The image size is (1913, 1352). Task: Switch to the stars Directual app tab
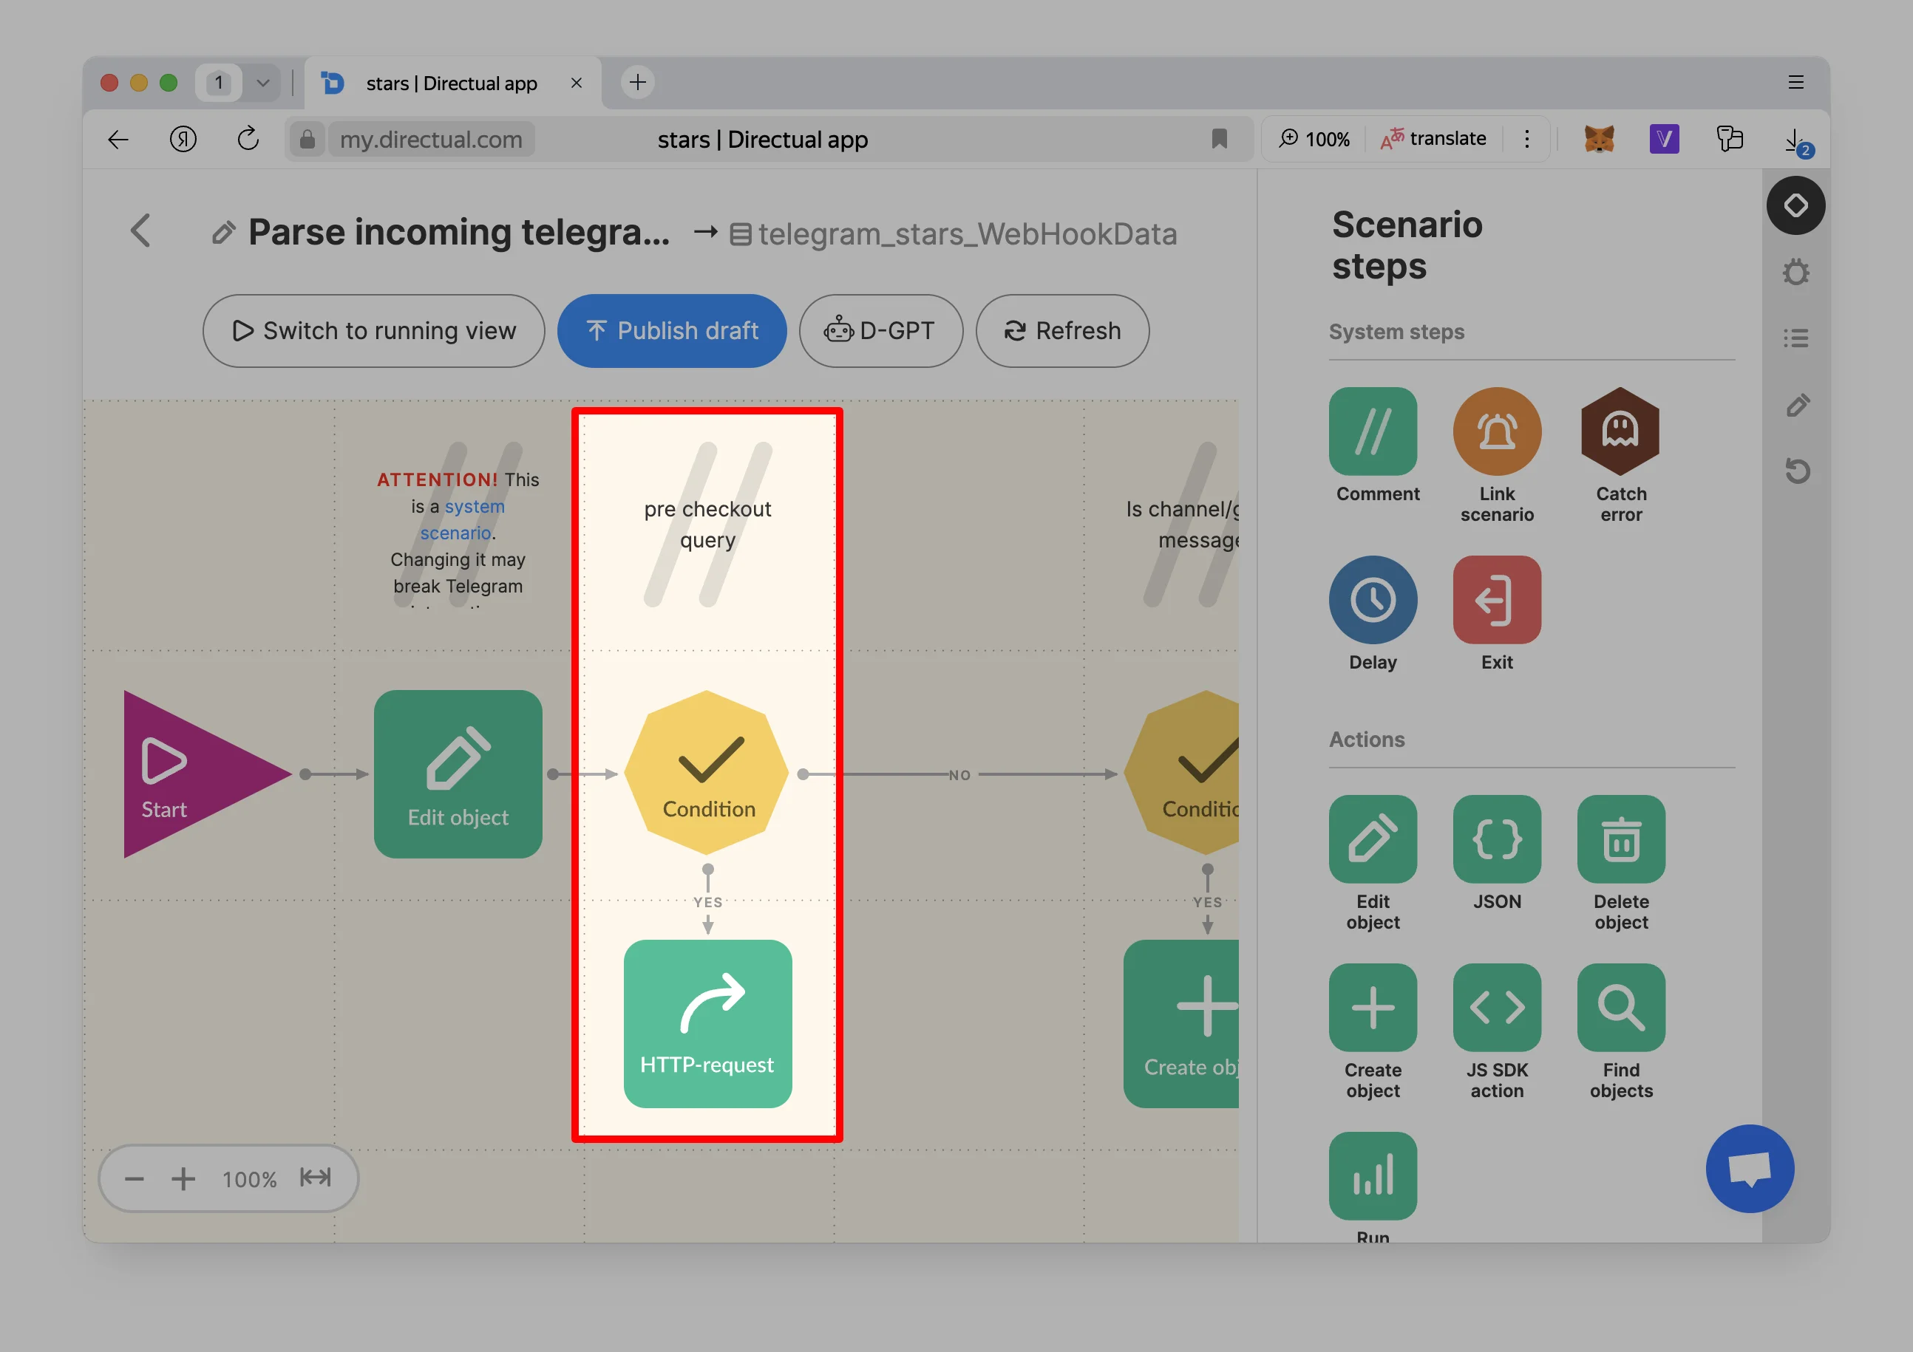point(450,83)
